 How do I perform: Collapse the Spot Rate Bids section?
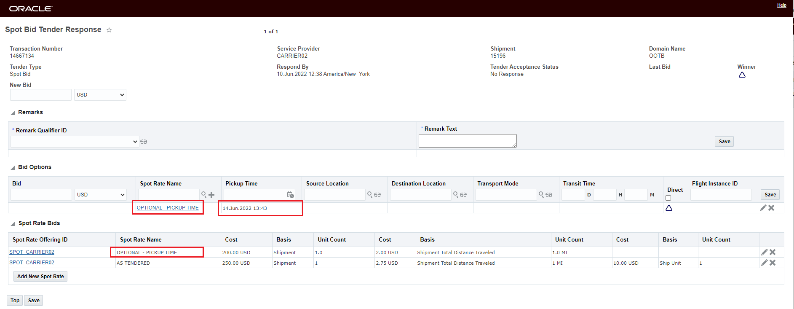[x=13, y=223]
